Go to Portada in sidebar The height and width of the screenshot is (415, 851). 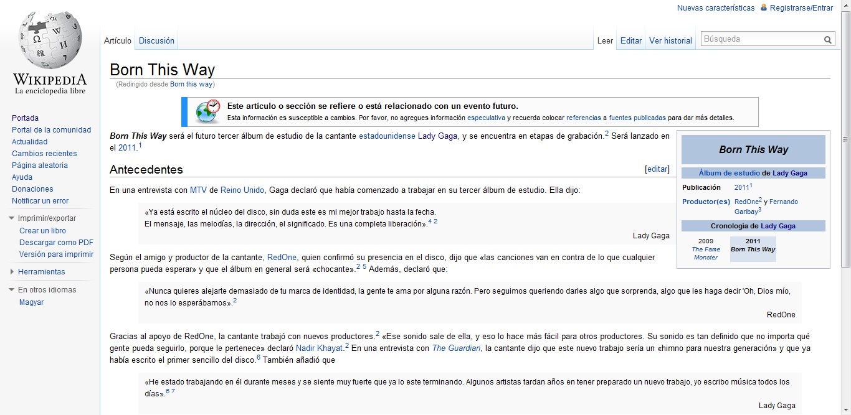pos(25,118)
